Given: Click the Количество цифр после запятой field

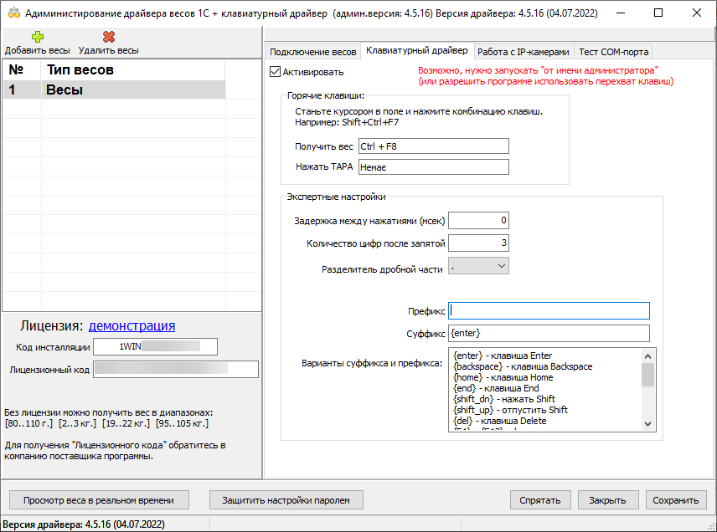Looking at the screenshot, I should [478, 243].
